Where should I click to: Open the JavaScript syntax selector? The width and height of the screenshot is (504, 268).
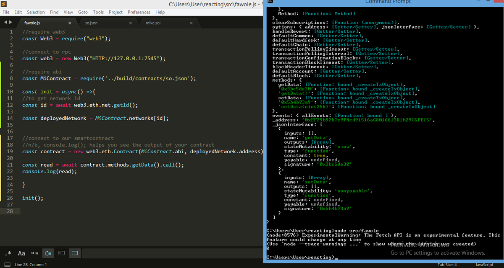[484, 265]
